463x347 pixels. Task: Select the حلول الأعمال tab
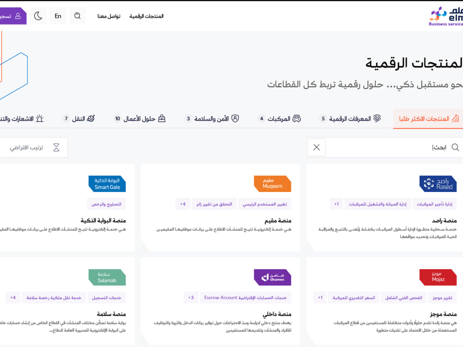[x=139, y=118]
